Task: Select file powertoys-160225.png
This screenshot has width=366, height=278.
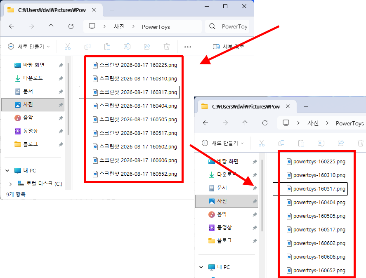Action: click(316, 162)
